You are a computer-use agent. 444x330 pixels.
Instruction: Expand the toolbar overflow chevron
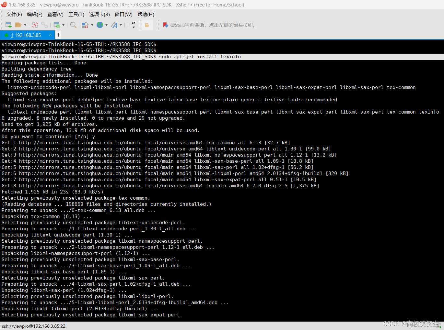[x=134, y=24]
